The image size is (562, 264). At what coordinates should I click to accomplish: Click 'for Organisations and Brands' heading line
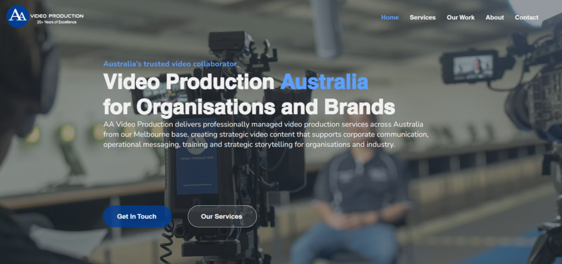[249, 106]
